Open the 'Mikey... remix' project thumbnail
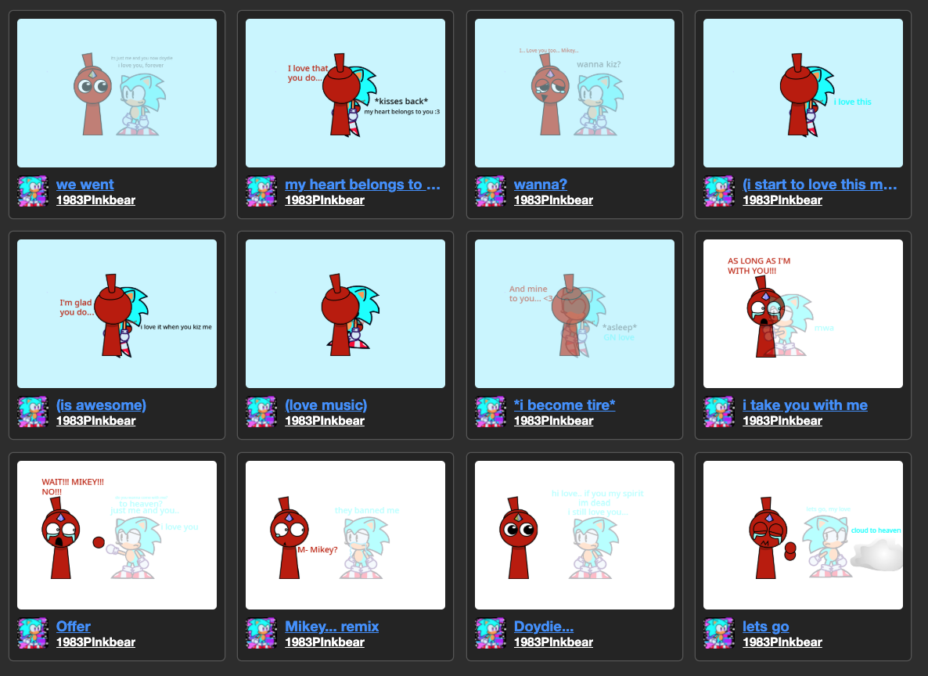 [x=345, y=535]
